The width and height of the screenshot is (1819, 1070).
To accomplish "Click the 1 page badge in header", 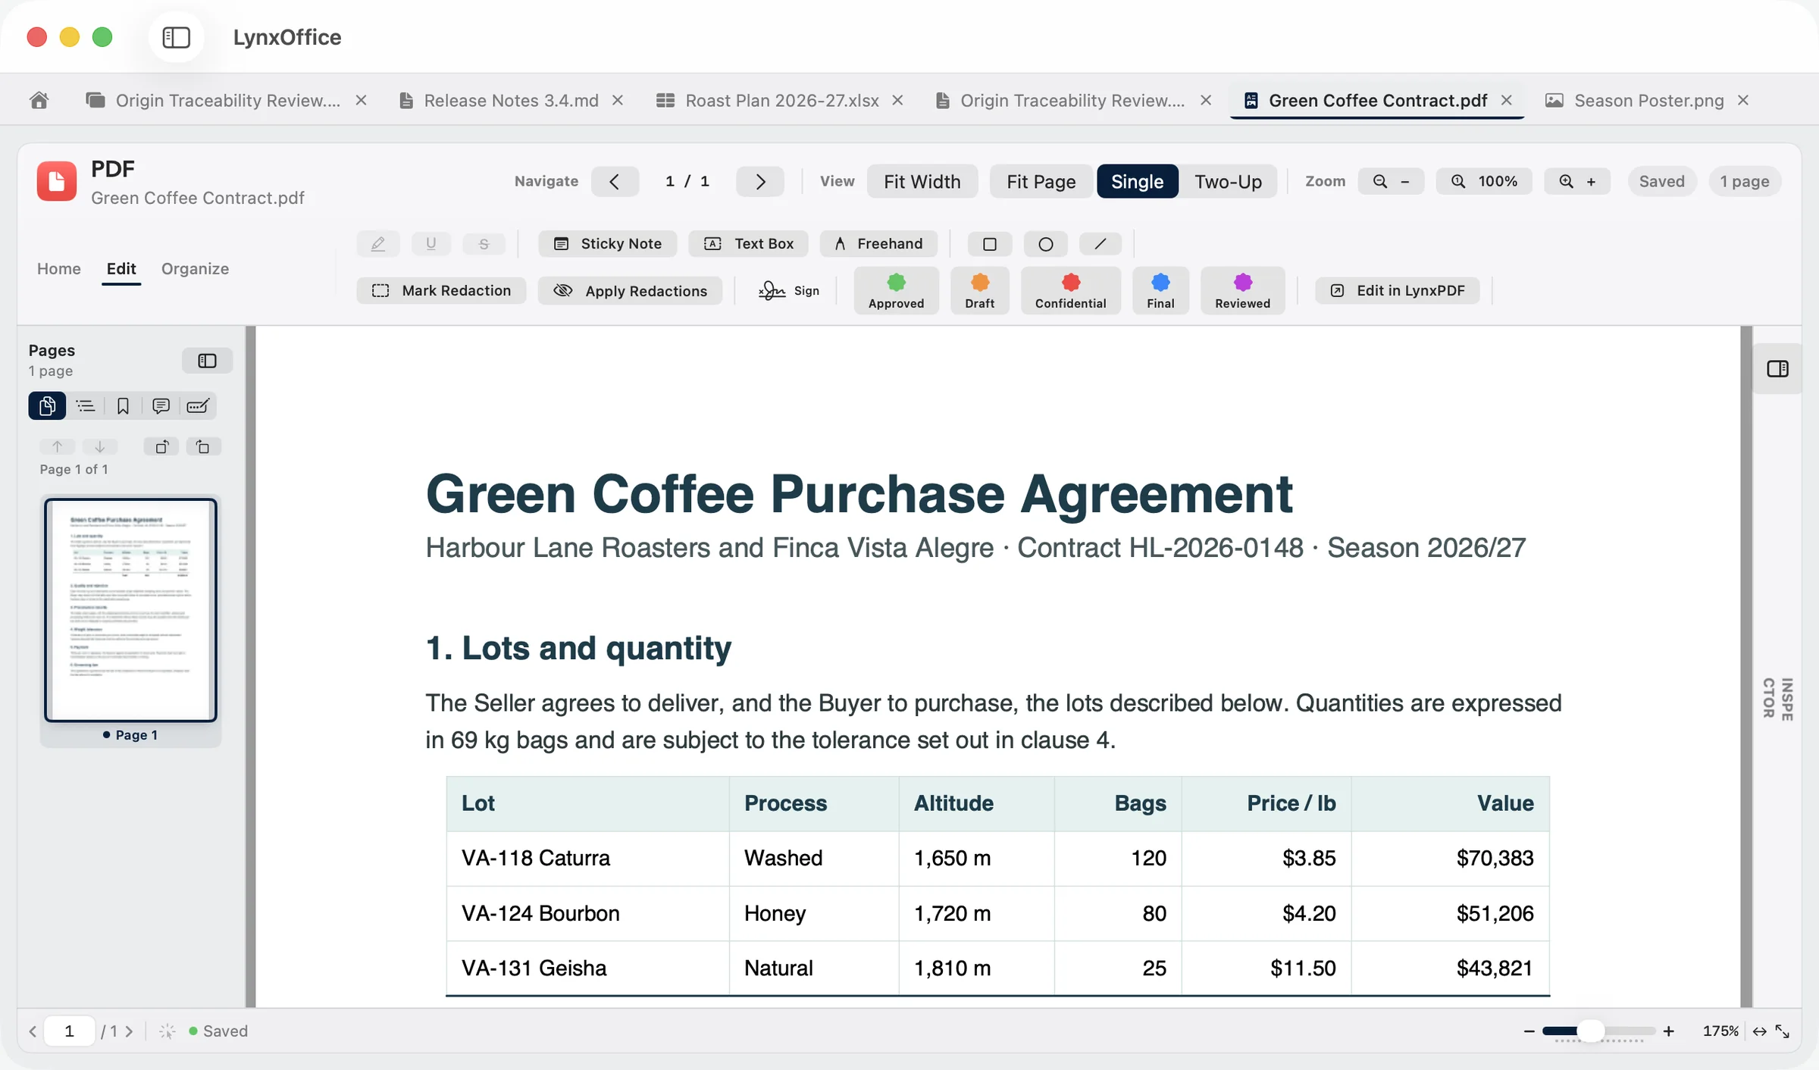I will tap(1744, 181).
